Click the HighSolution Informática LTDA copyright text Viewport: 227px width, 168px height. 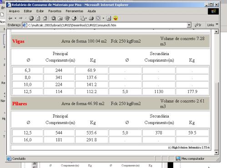[189, 148]
